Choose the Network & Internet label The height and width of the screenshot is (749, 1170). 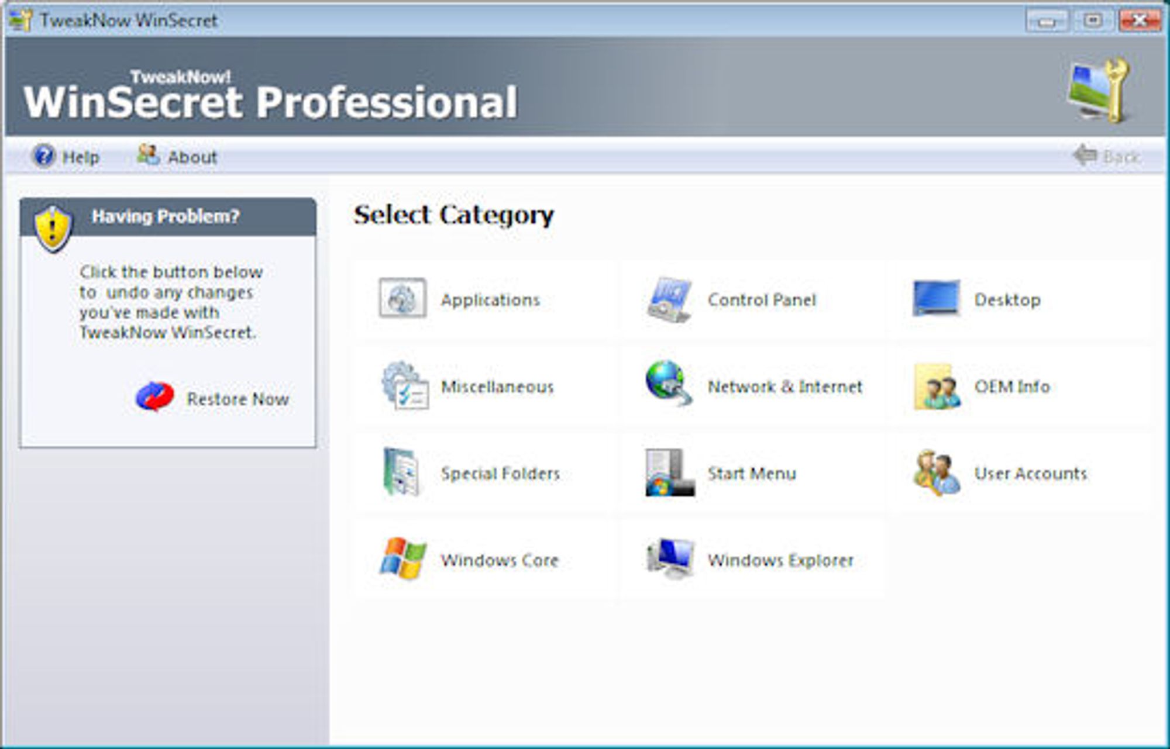point(785,386)
